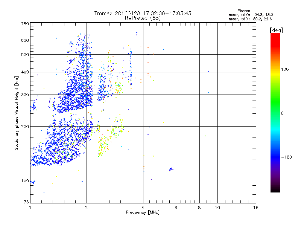301x226 pixels.
Task: Click the x-axis label '2'
Action: [x=87, y=208]
